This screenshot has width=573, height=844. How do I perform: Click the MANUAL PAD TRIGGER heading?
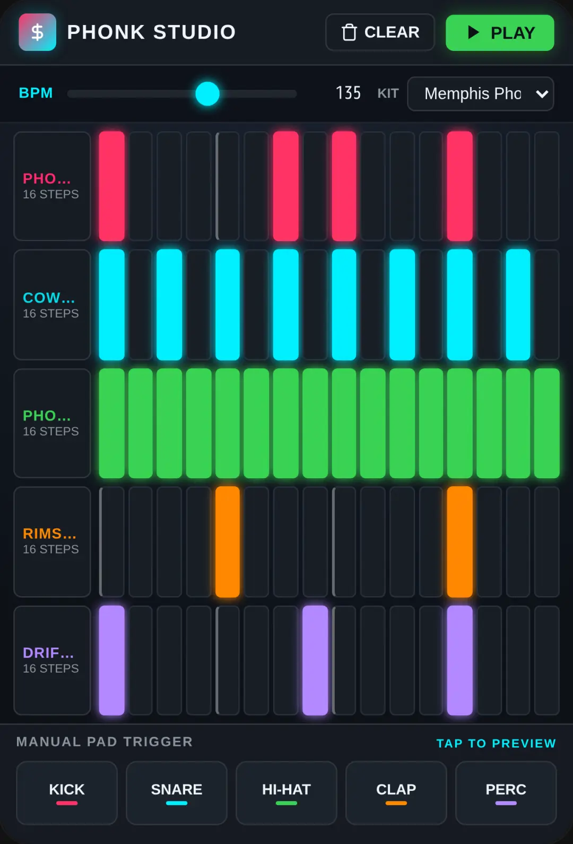click(105, 742)
